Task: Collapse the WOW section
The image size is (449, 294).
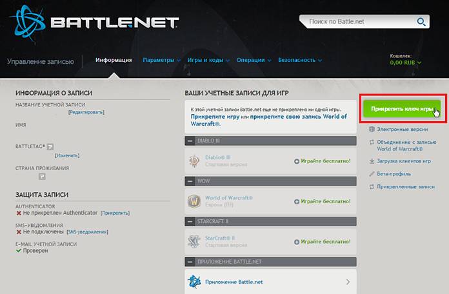Action: (x=190, y=181)
